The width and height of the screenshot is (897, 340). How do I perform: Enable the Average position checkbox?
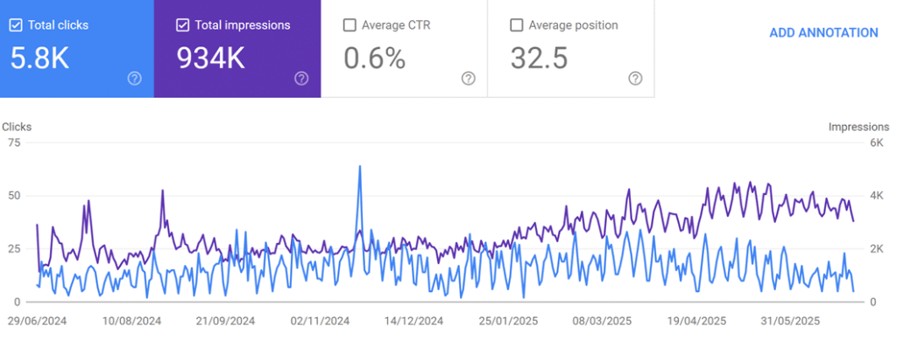coord(516,25)
